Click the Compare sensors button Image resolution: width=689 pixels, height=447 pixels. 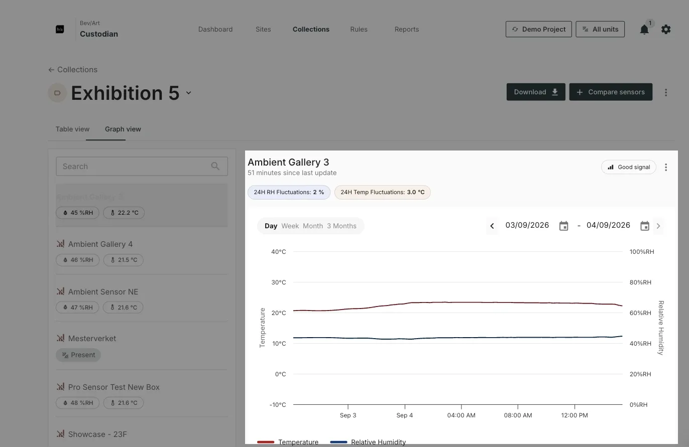tap(611, 92)
